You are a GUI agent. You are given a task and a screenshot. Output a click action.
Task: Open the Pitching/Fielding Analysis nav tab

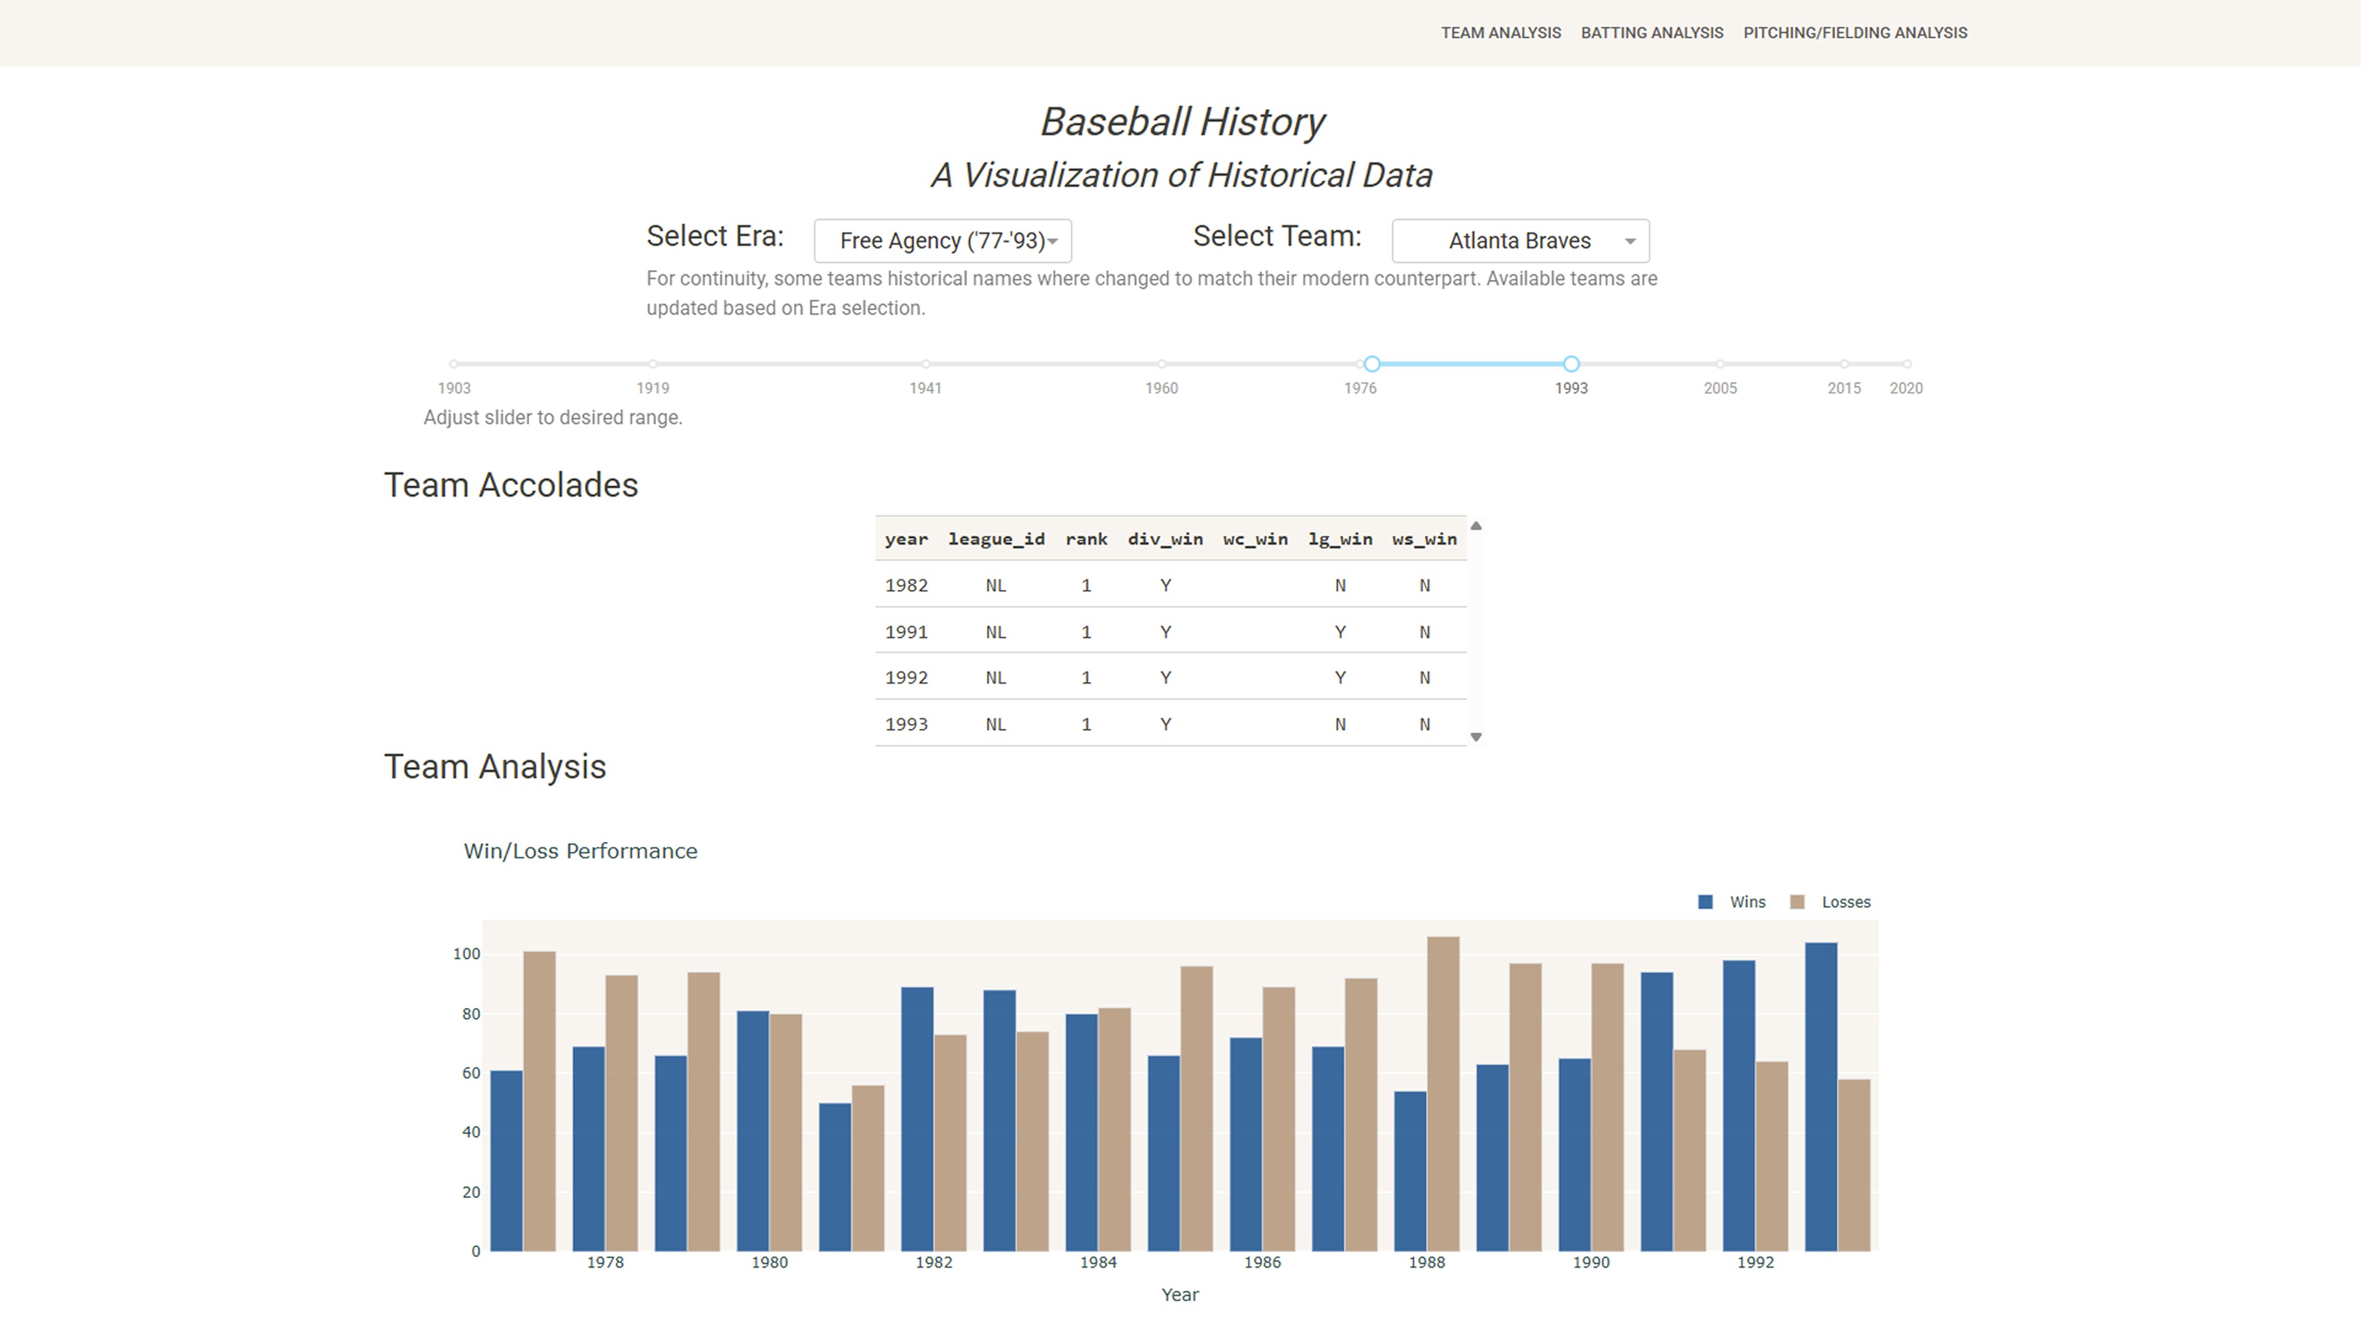1855,33
